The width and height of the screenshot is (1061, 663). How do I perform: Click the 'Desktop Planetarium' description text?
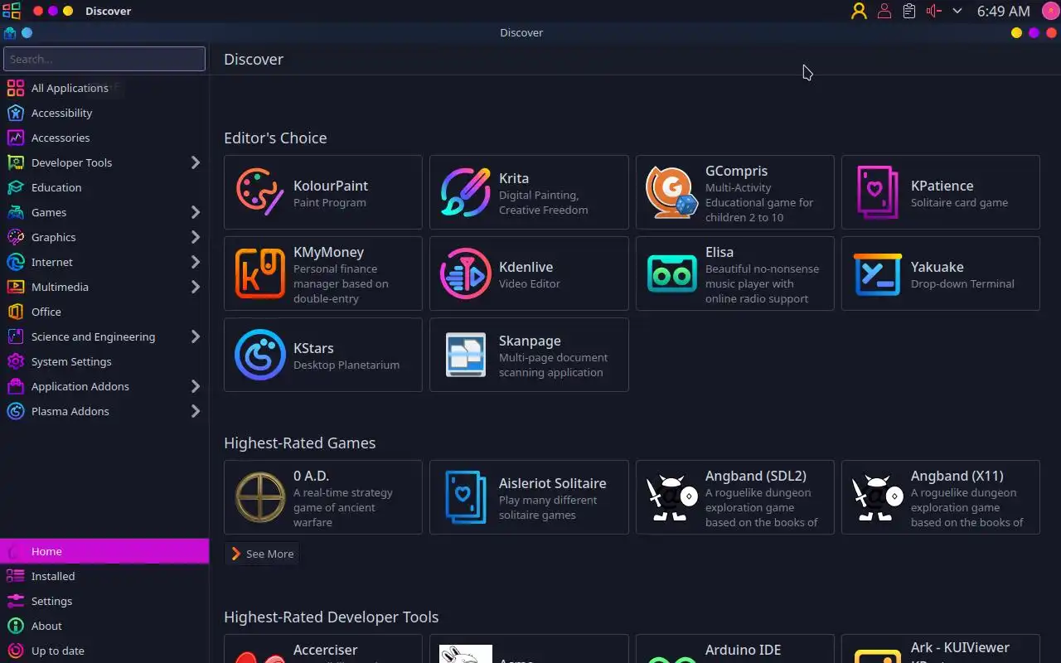coord(346,365)
